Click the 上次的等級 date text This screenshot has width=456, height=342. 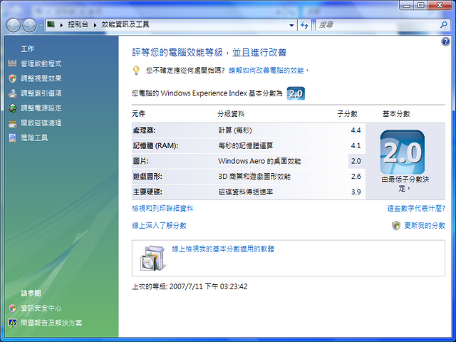click(x=190, y=286)
